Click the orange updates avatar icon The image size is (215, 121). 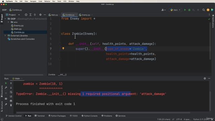pyautogui.click(x=208, y=10)
